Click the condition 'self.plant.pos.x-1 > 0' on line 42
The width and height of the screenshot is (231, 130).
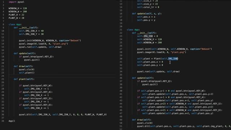click(x=155, y=97)
